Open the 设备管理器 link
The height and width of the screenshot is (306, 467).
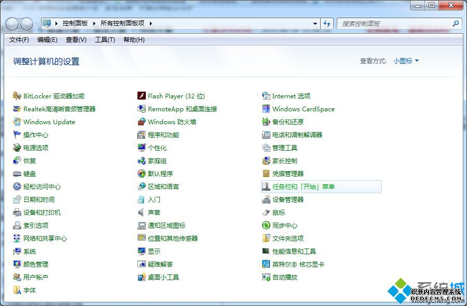[x=287, y=200]
